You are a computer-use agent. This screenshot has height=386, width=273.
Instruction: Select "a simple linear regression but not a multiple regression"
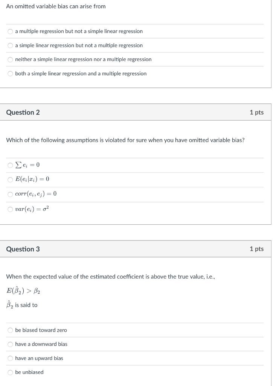click(10, 46)
